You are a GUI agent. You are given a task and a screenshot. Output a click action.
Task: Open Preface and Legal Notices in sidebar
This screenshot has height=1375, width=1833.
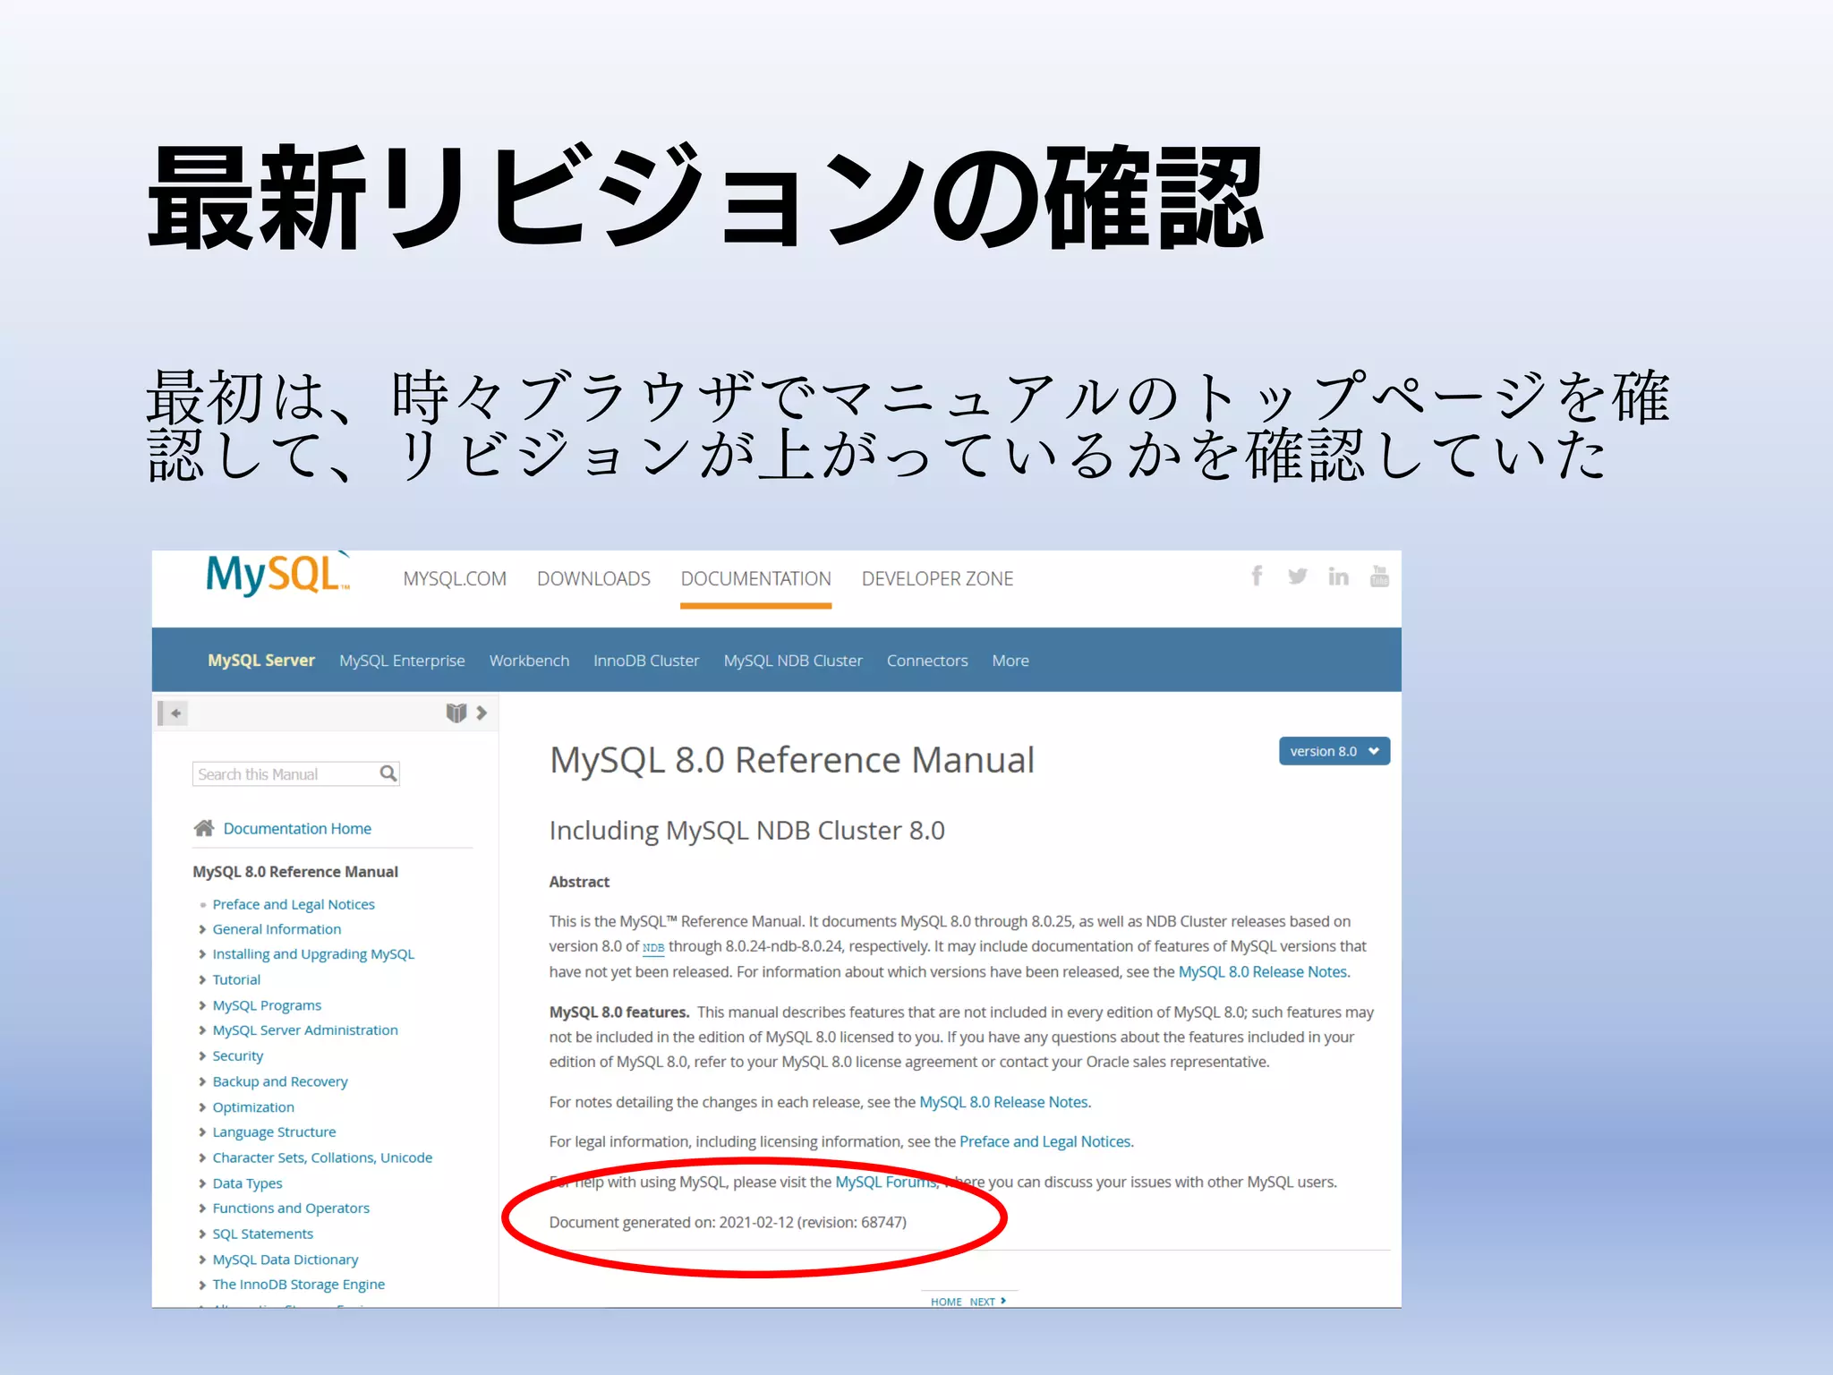click(x=294, y=905)
